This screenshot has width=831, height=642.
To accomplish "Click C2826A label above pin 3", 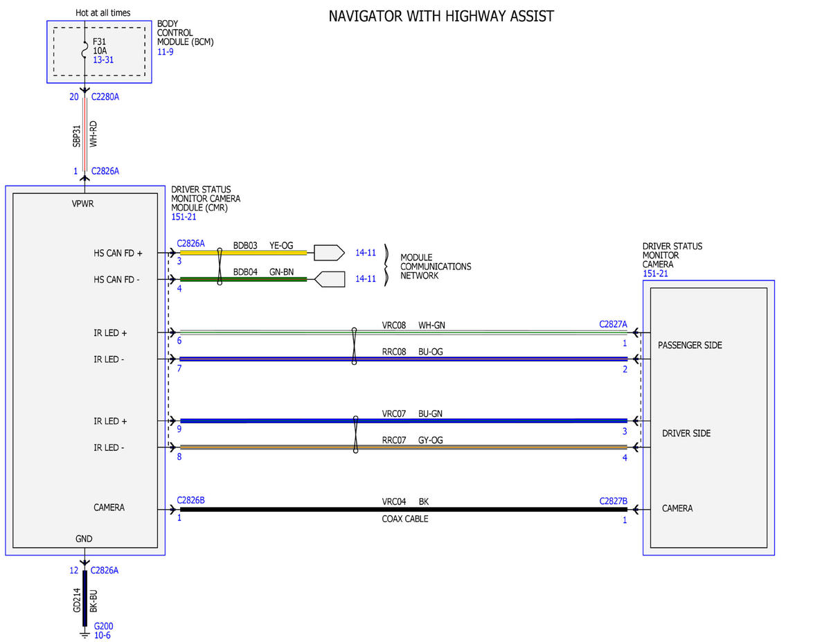I will coord(191,244).
